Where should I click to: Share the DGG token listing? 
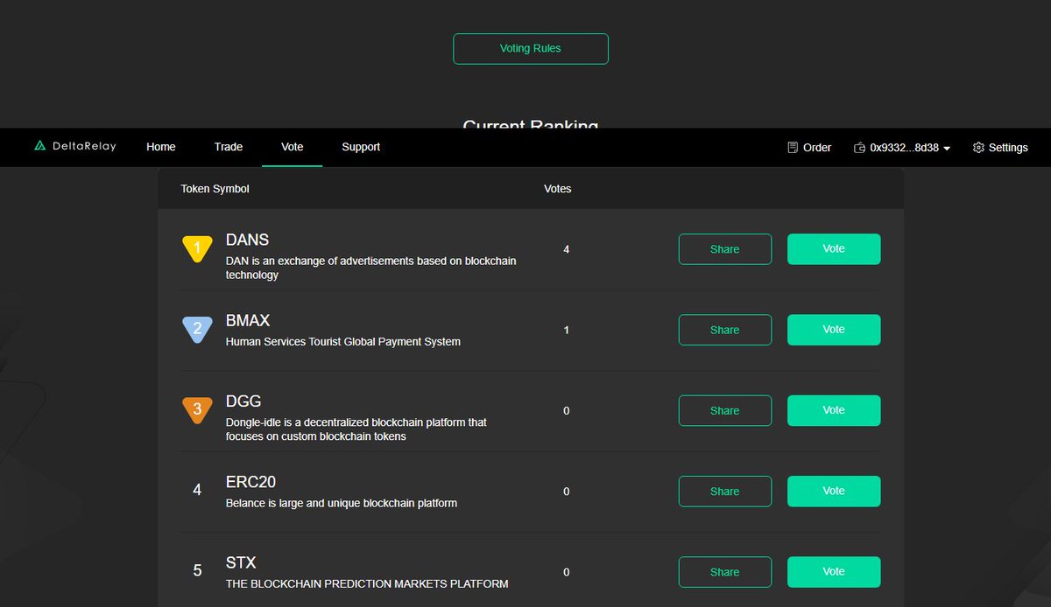pyautogui.click(x=724, y=410)
